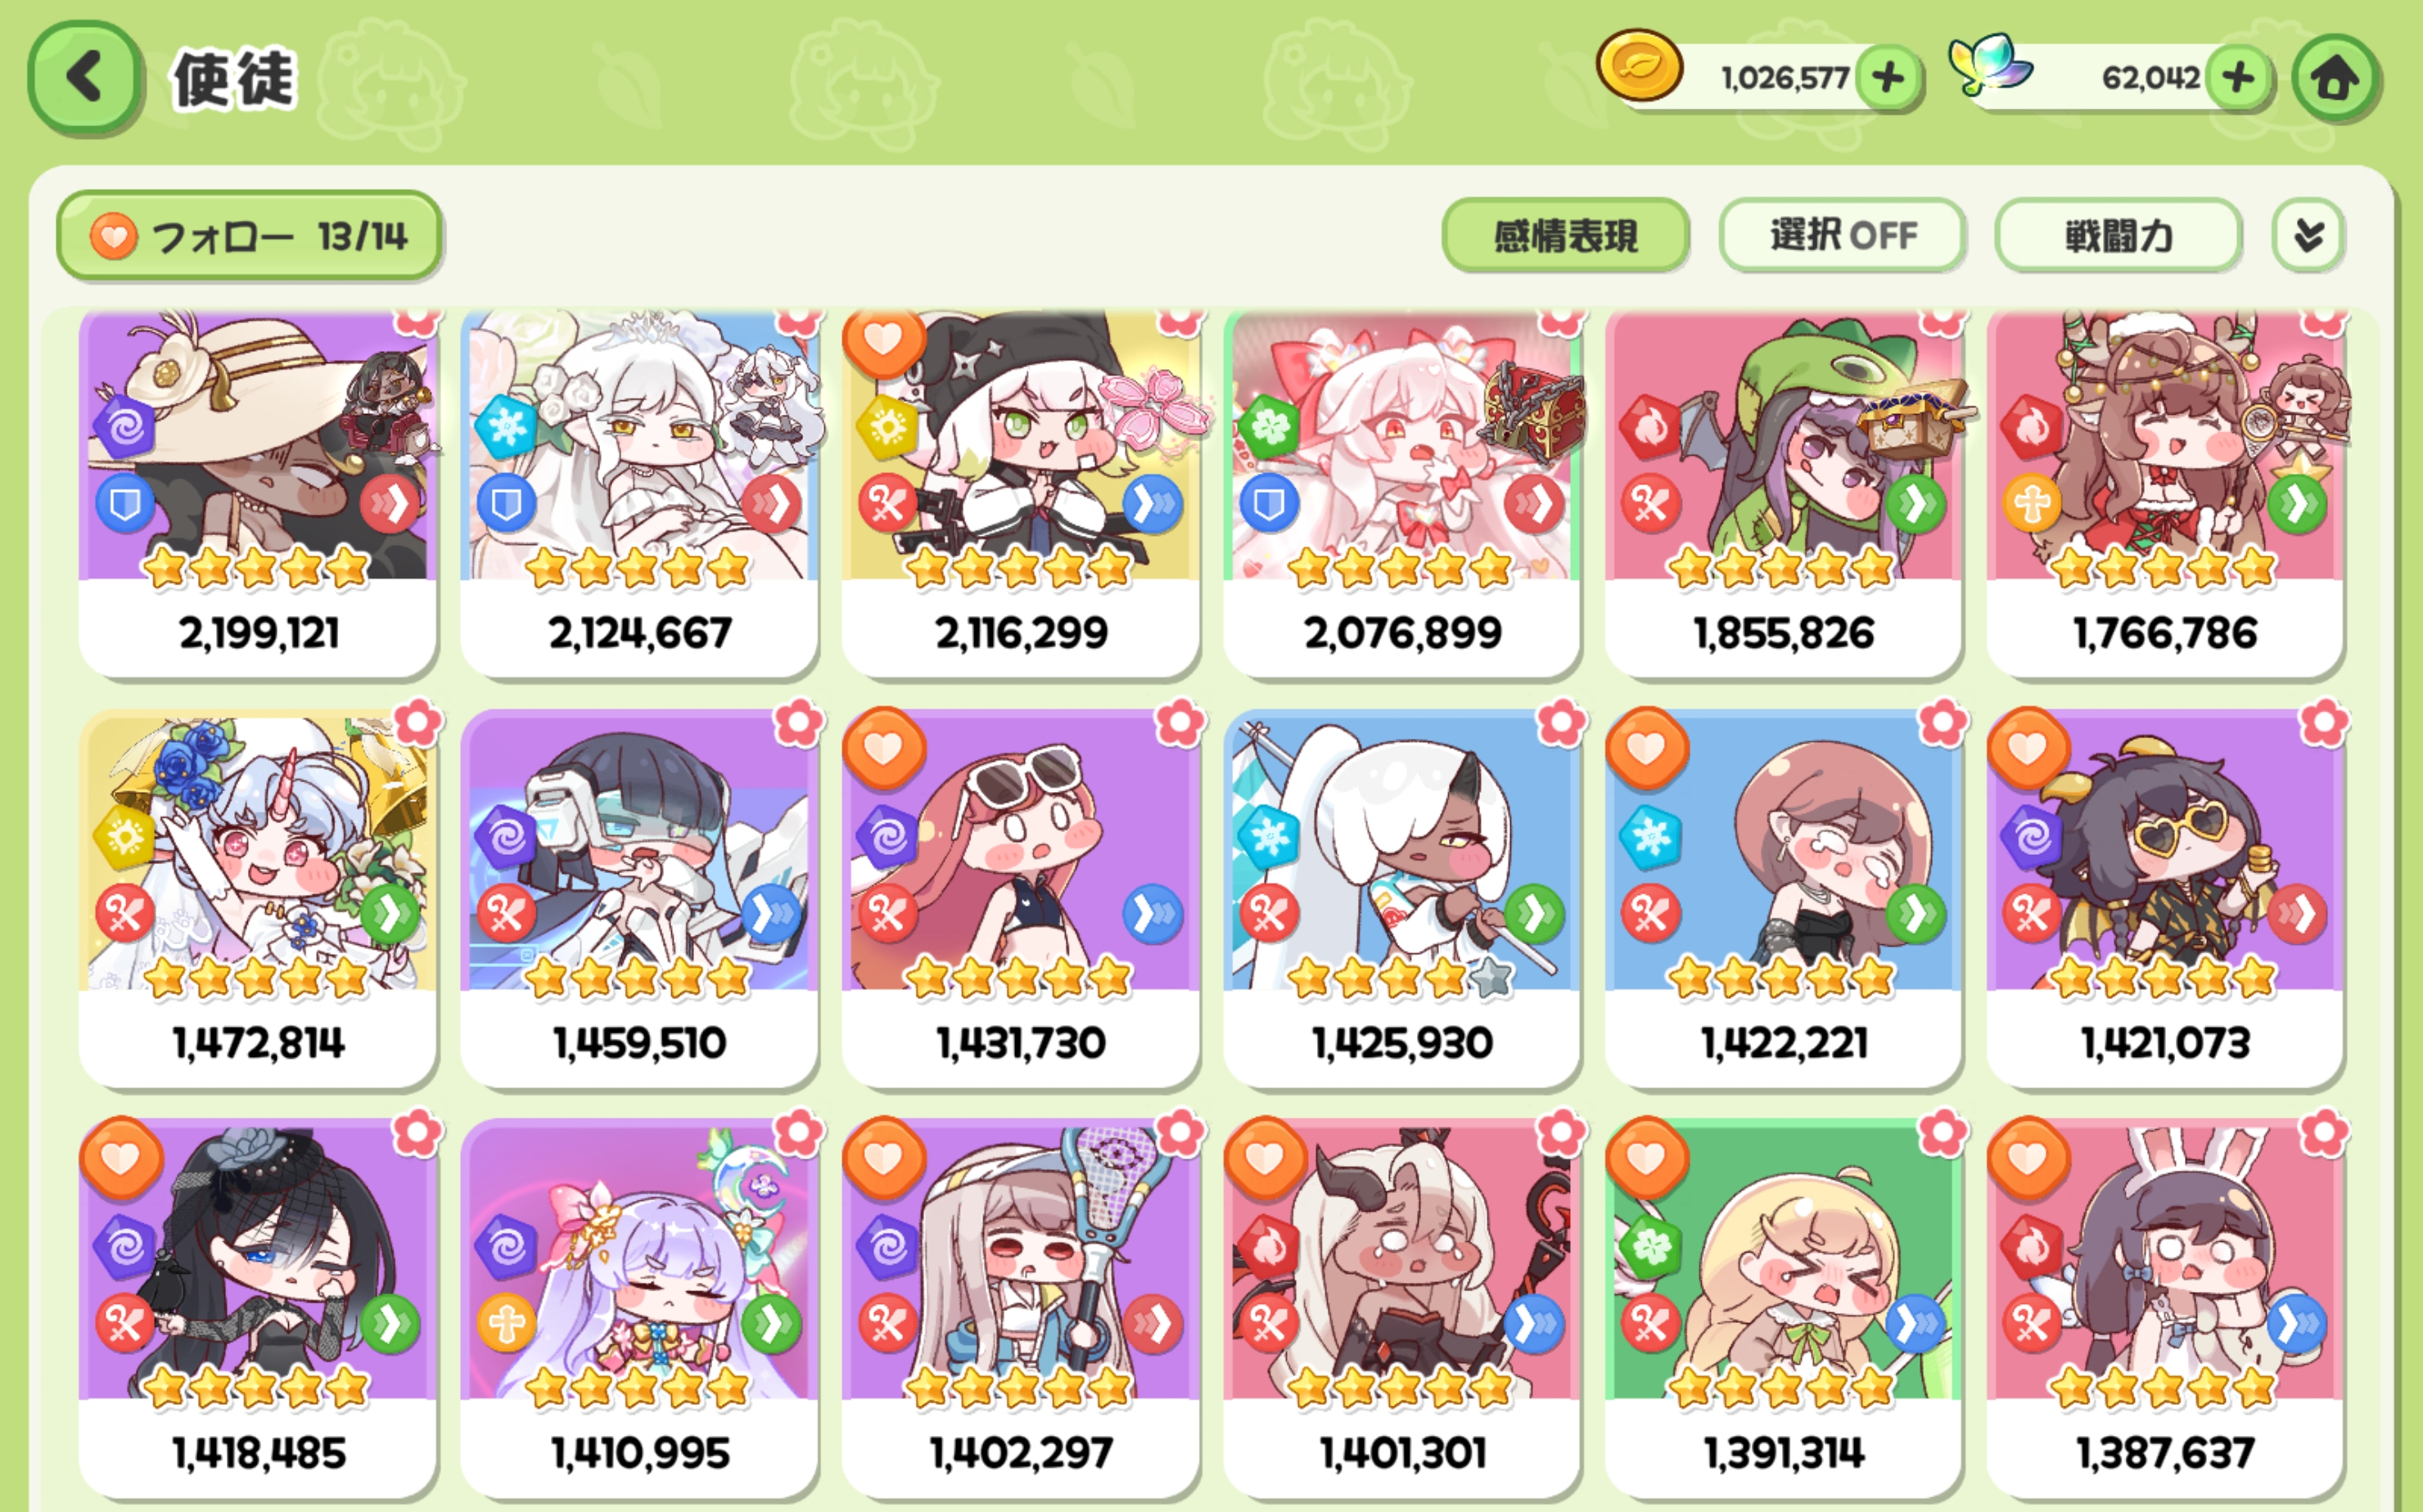The width and height of the screenshot is (2423, 1512).
Task: Click the orange heart on 2,116,299 card
Action: (883, 342)
